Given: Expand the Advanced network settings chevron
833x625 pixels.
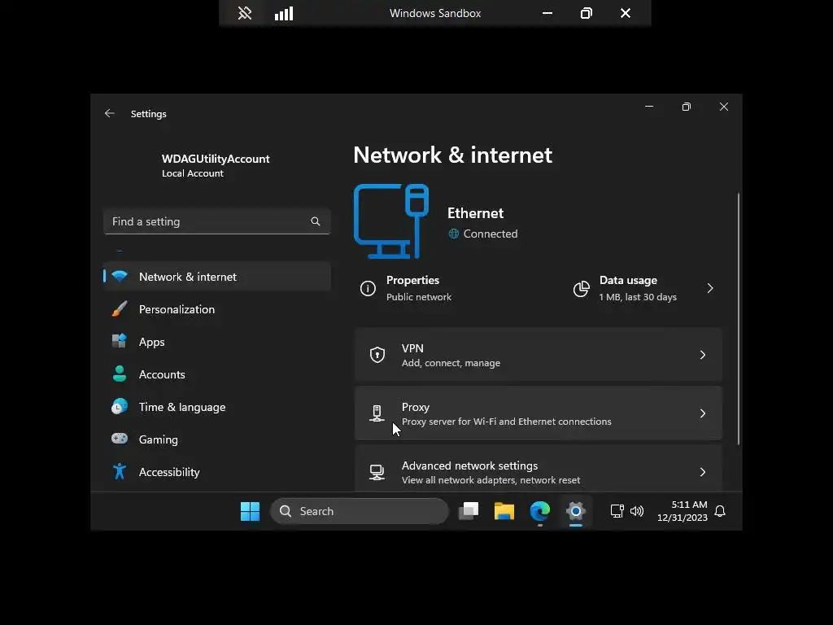Looking at the screenshot, I should click(702, 472).
